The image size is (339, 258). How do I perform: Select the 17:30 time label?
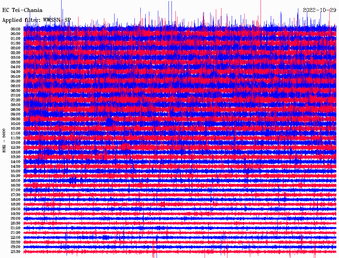coord(16,195)
